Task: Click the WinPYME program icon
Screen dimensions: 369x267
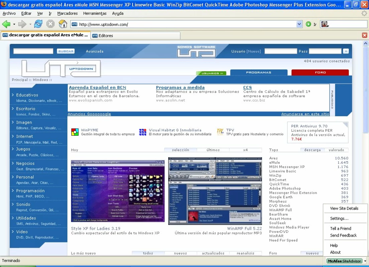Action: tap(75, 132)
